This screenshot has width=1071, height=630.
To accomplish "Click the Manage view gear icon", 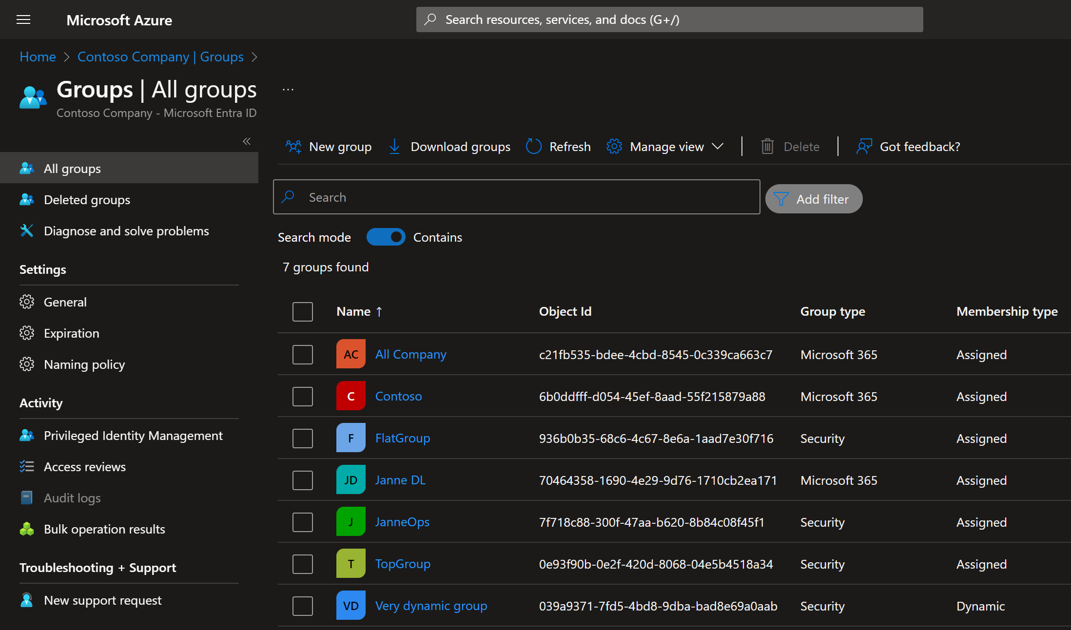I will (614, 146).
